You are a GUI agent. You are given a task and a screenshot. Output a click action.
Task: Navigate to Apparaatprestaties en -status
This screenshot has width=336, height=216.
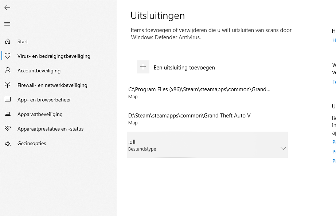(50, 129)
